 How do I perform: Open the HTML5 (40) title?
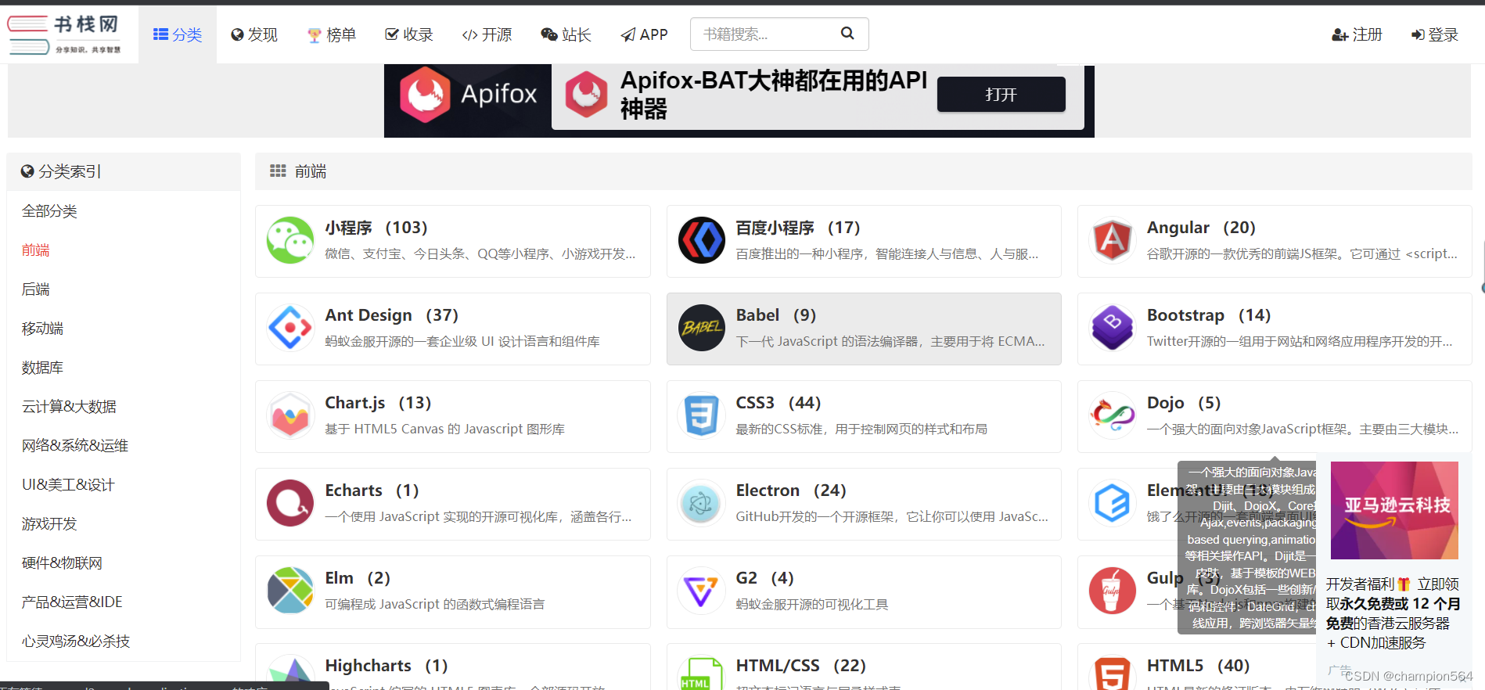pyautogui.click(x=1199, y=666)
